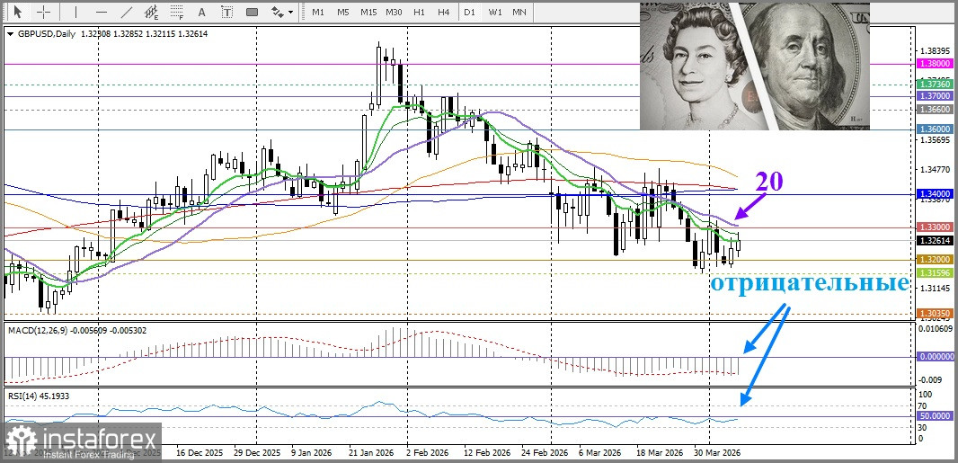Click the 1.30350 support price label
Viewport: 958px width, 463px height.
point(936,314)
